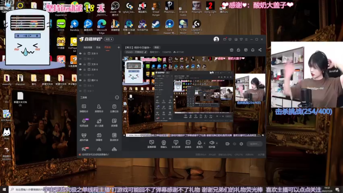Edit the CS:GO category pencil icon

(x=145, y=52)
